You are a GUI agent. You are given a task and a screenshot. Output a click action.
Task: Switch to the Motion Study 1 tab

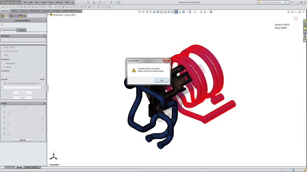pyautogui.click(x=31, y=167)
